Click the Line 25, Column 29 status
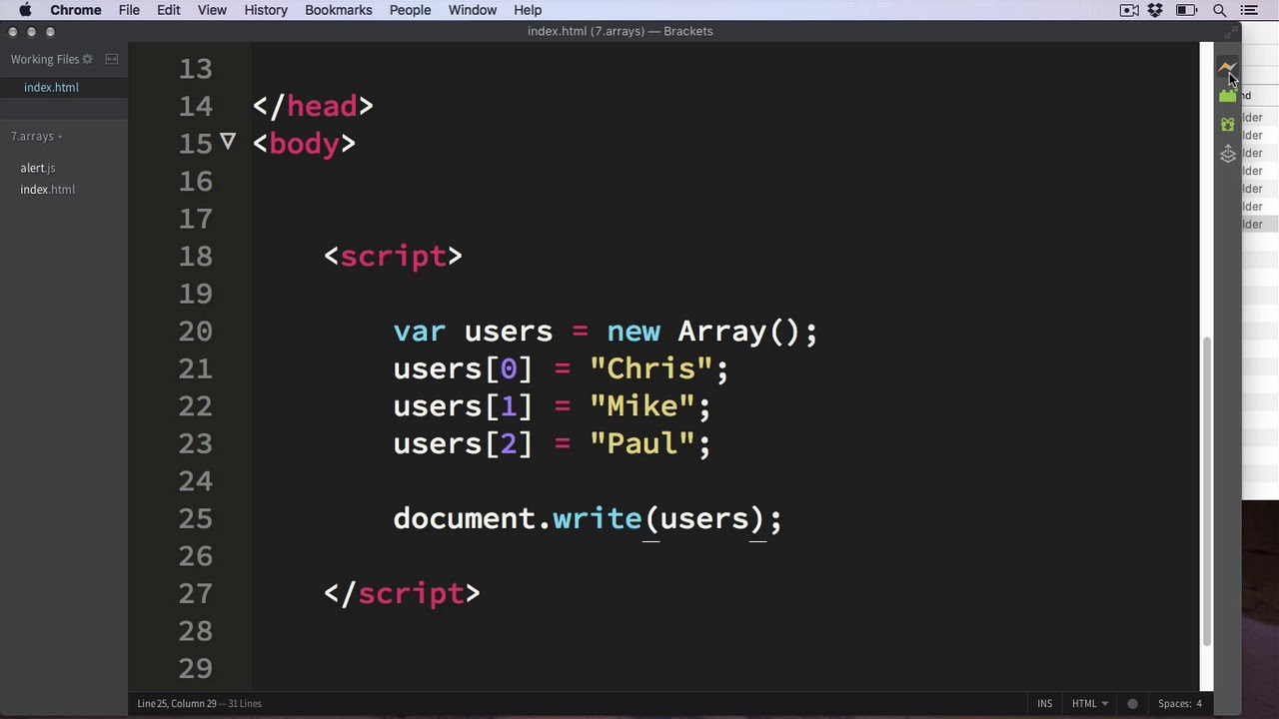Image resolution: width=1279 pixels, height=719 pixels. [x=177, y=704]
